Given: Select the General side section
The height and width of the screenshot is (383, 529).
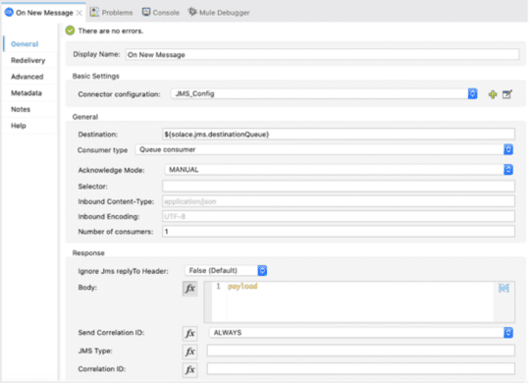Looking at the screenshot, I should pos(25,44).
